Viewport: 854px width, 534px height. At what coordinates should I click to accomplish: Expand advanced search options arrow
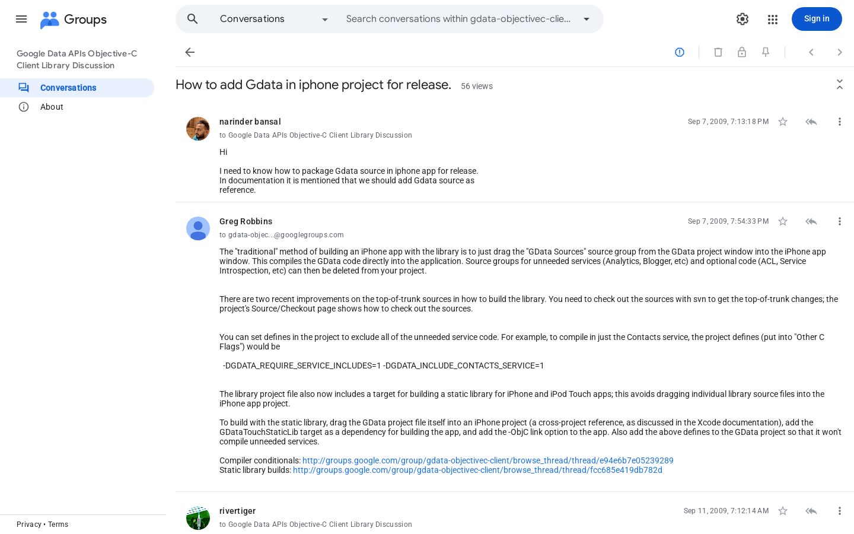587,19
